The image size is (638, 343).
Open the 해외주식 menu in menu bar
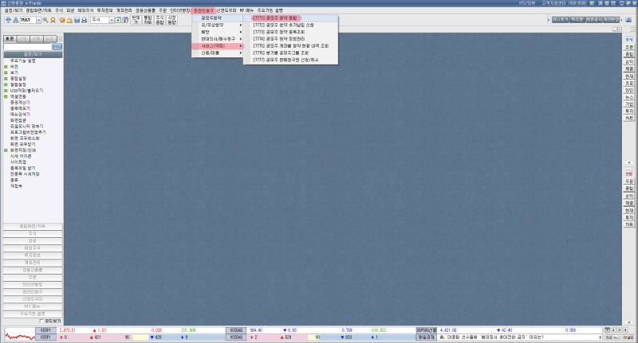pyautogui.click(x=85, y=10)
